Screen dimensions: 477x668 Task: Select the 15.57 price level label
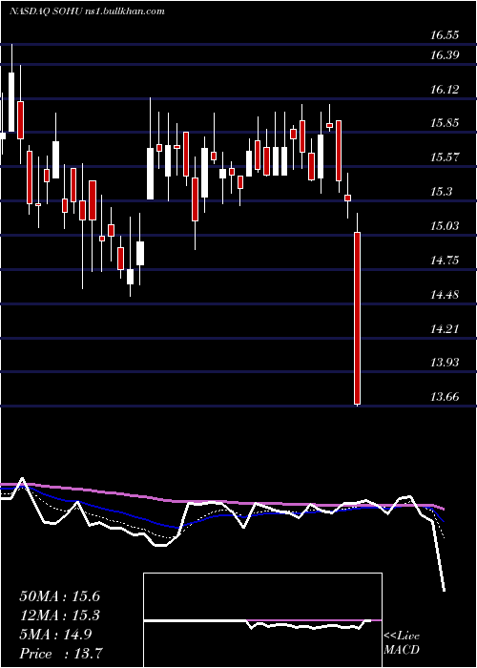(445, 157)
